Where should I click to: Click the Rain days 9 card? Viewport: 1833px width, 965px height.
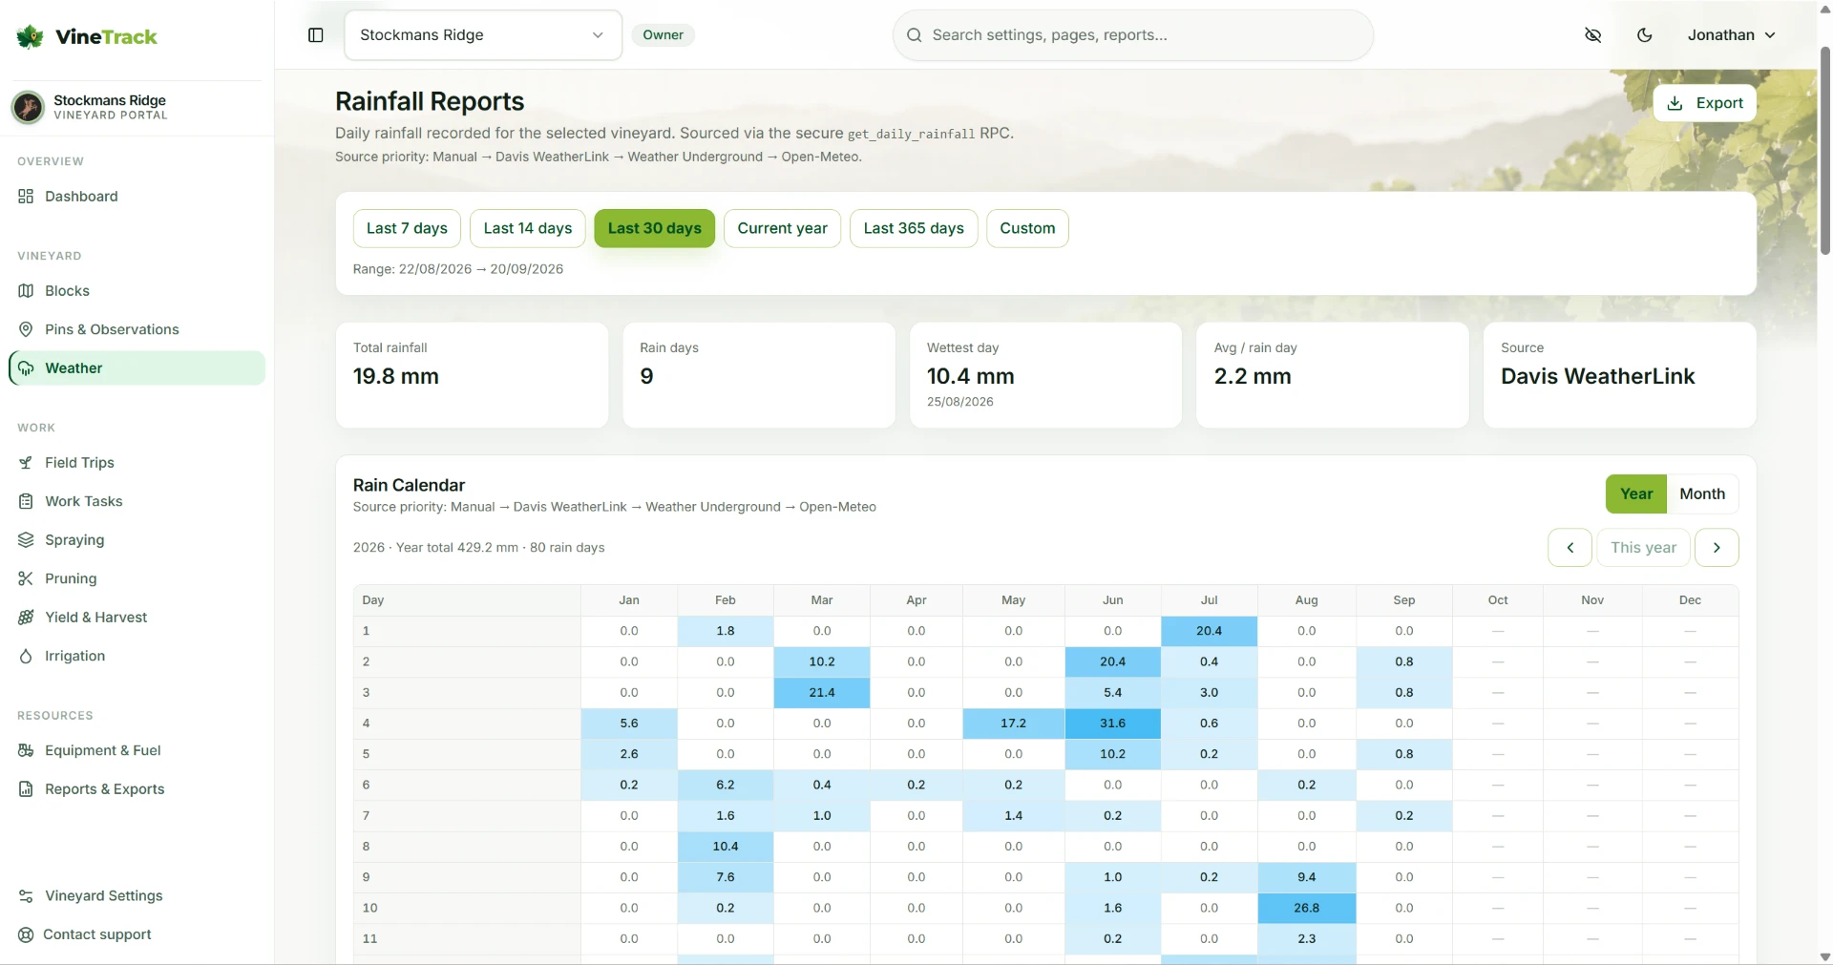[759, 375]
